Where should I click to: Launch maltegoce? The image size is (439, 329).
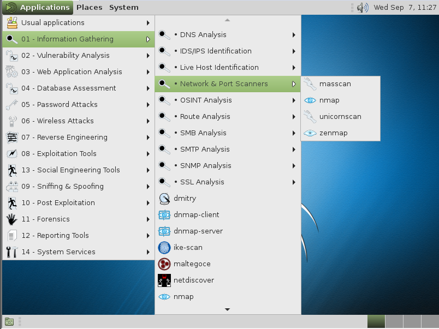click(x=228, y=264)
